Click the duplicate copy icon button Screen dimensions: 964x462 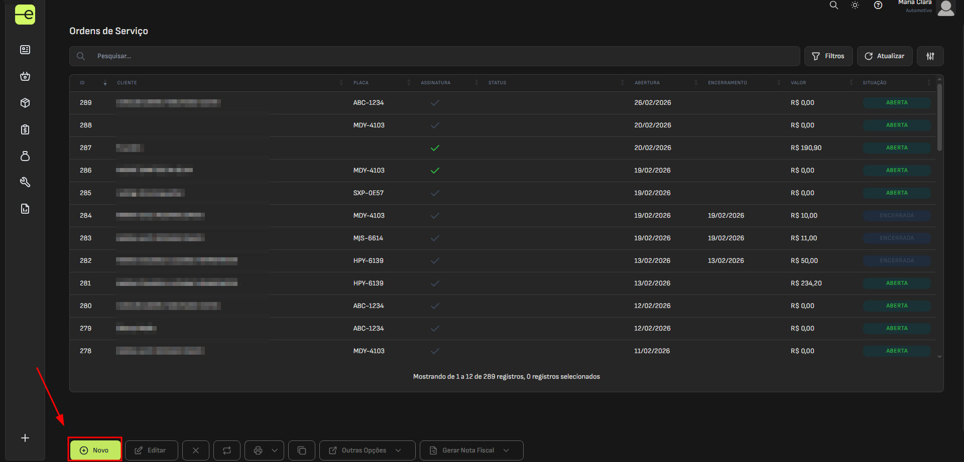[x=302, y=450]
